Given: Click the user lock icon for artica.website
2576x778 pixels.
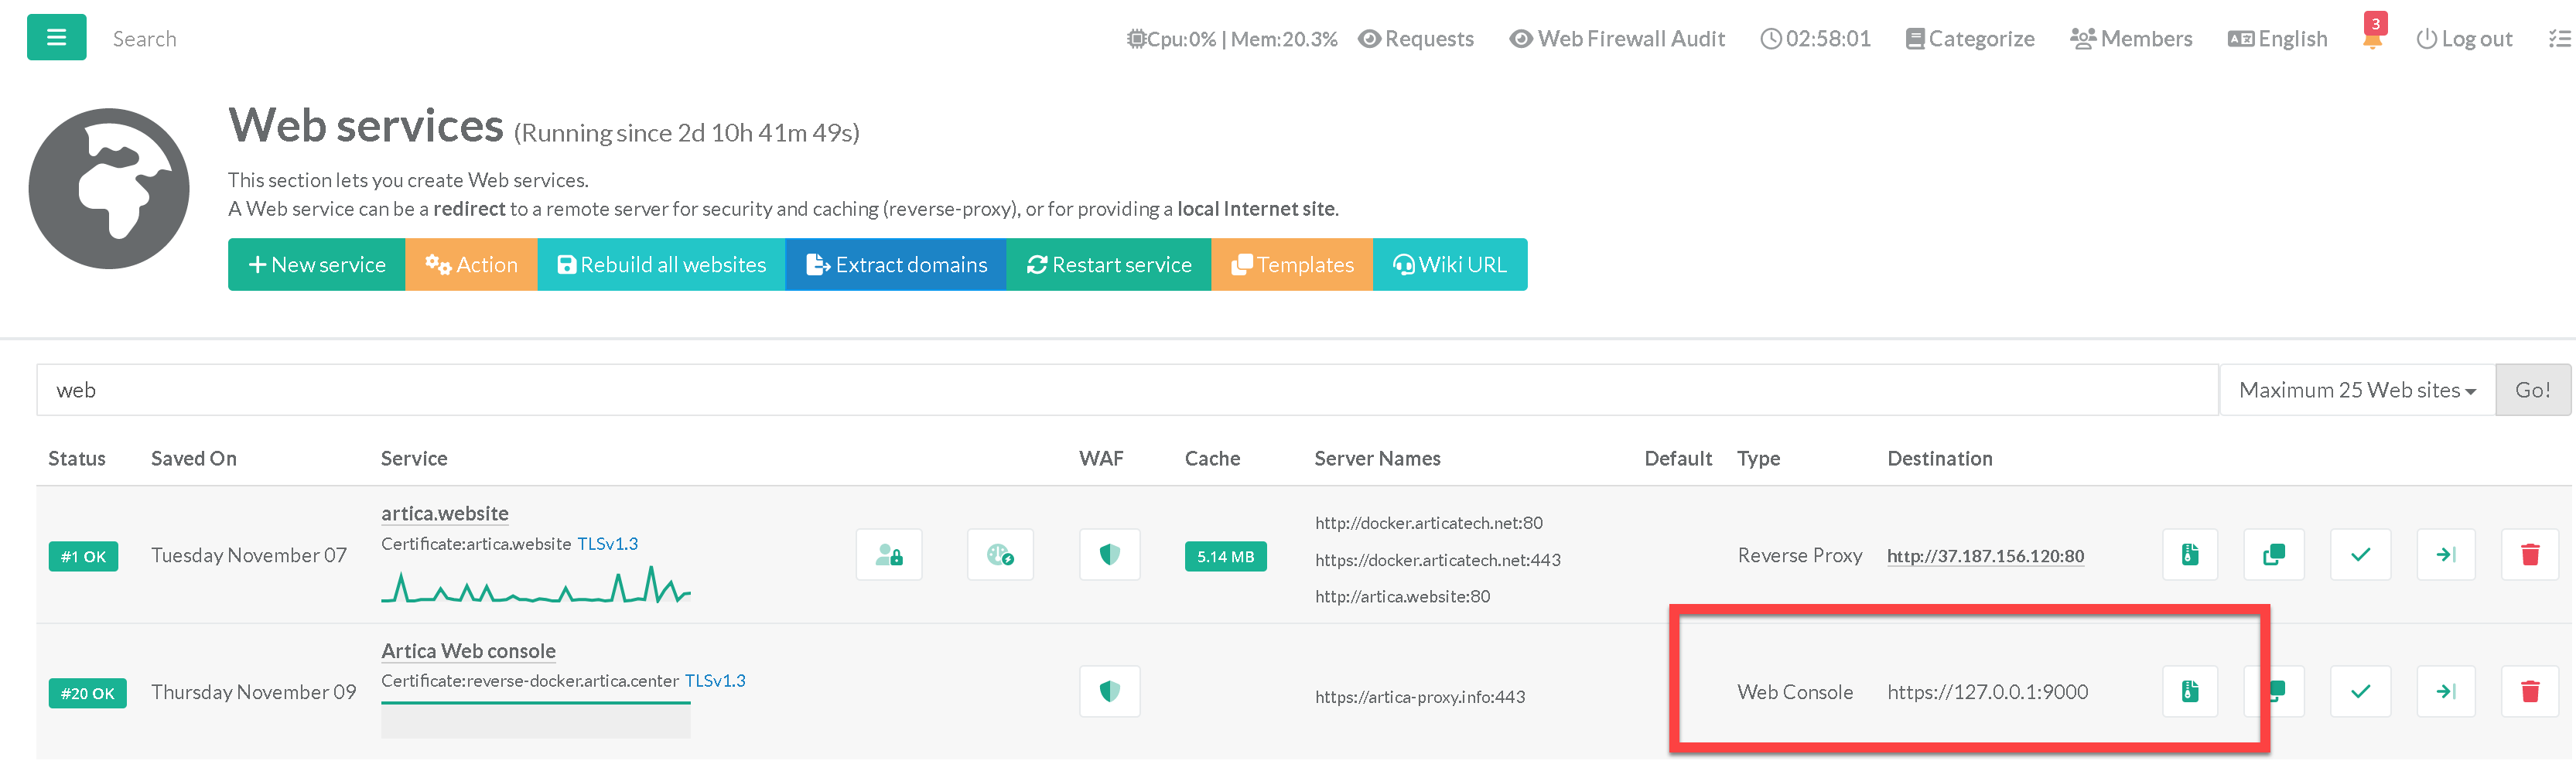Looking at the screenshot, I should 888,555.
